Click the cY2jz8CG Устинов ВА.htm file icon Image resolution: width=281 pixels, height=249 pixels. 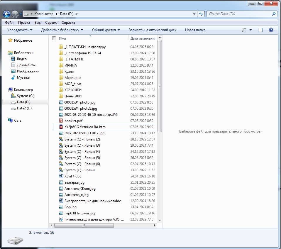tap(61, 127)
